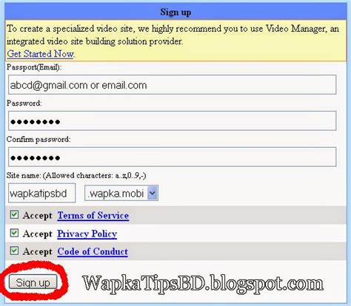Click the Confirm password label
This screenshot has width=351, height=306.
point(39,139)
